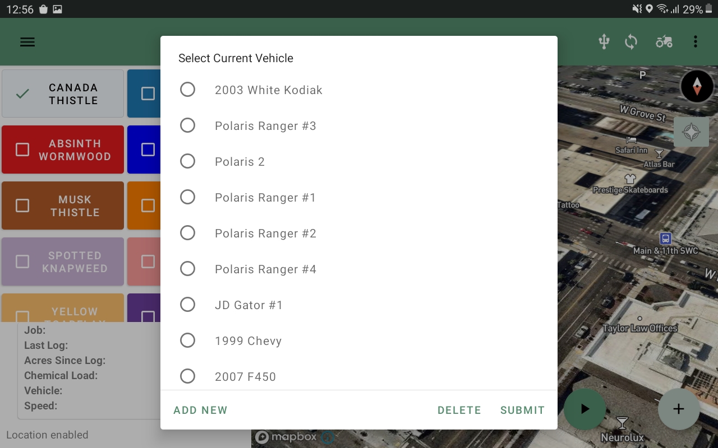
Task: Tap the USB connection icon
Action: pyautogui.click(x=604, y=42)
